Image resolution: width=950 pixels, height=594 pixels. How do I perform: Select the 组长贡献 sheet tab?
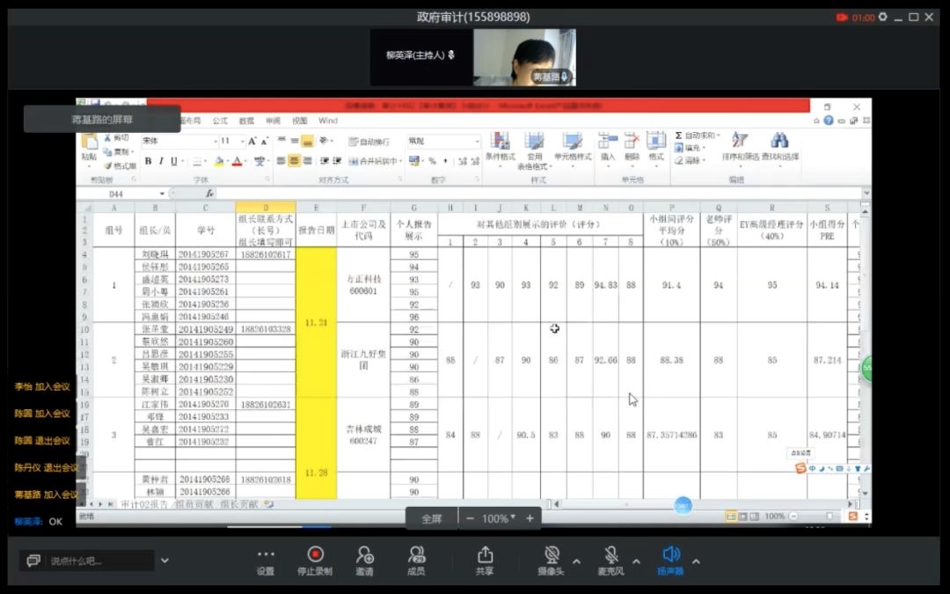239,504
